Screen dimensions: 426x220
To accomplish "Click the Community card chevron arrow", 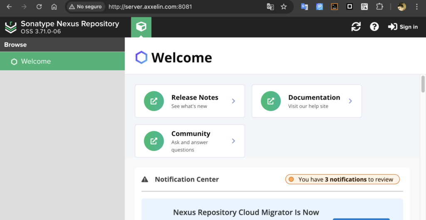I will click(x=233, y=141).
